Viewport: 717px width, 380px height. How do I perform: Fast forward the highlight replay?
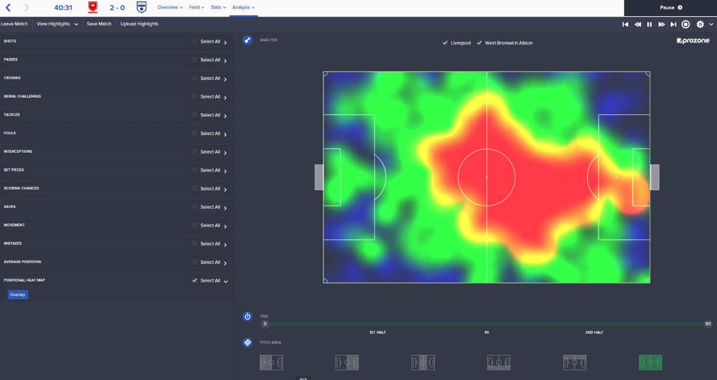(661, 24)
